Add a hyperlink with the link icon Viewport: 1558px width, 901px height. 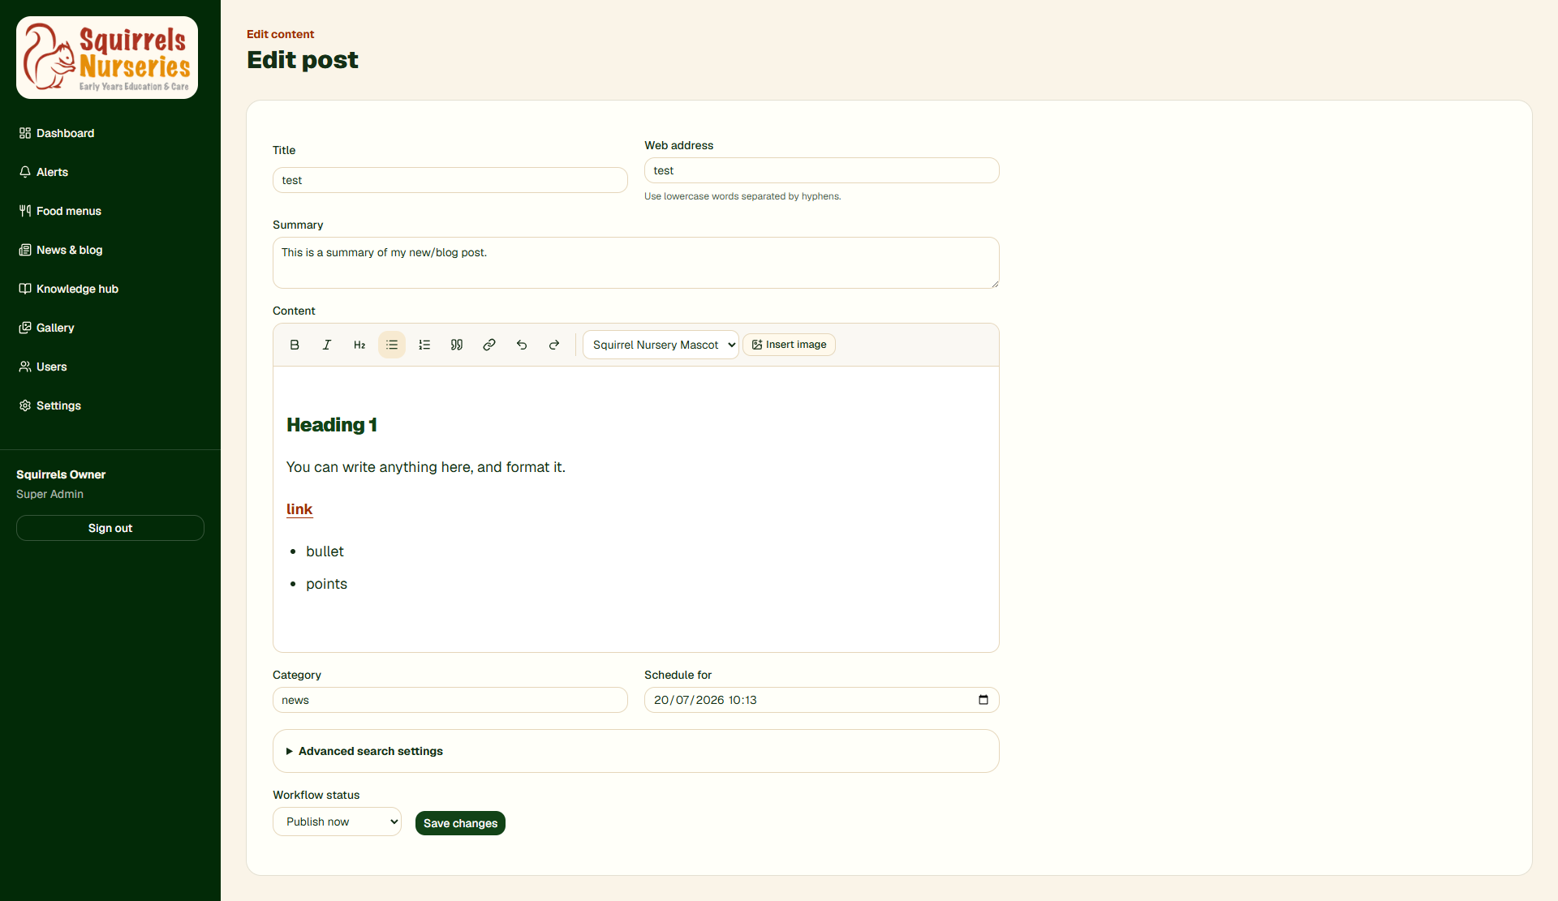click(489, 345)
